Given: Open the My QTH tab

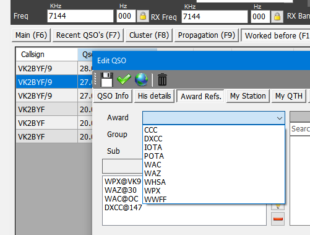Looking at the screenshot, I should pyautogui.click(x=289, y=96).
